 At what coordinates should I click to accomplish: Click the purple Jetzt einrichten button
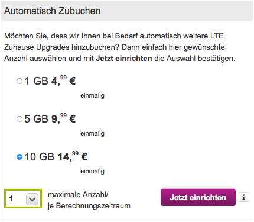[198, 197]
